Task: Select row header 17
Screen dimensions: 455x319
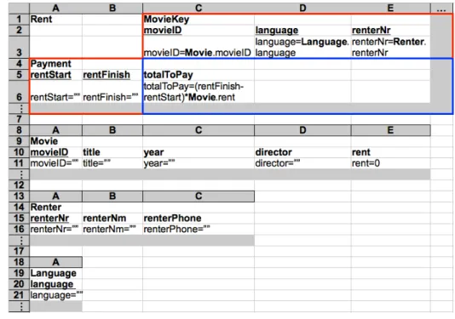Action: [19, 251]
